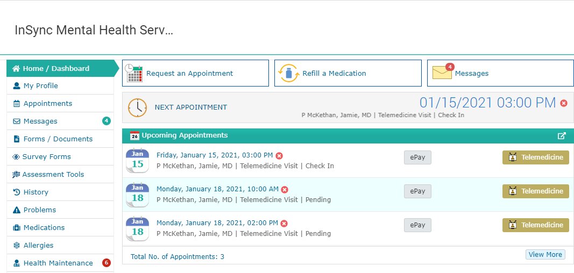Screen dimensions: 574x273
Task: Go to Appointments in the sidebar
Action: point(47,104)
